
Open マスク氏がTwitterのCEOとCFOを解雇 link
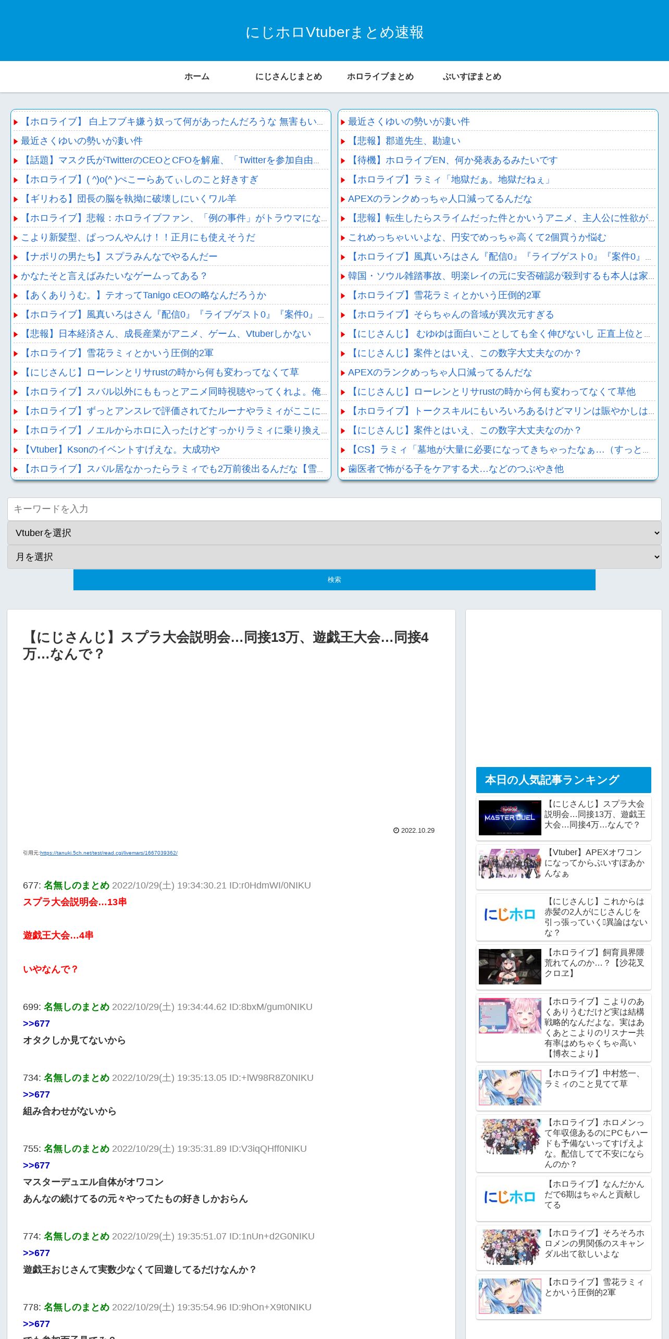[170, 160]
